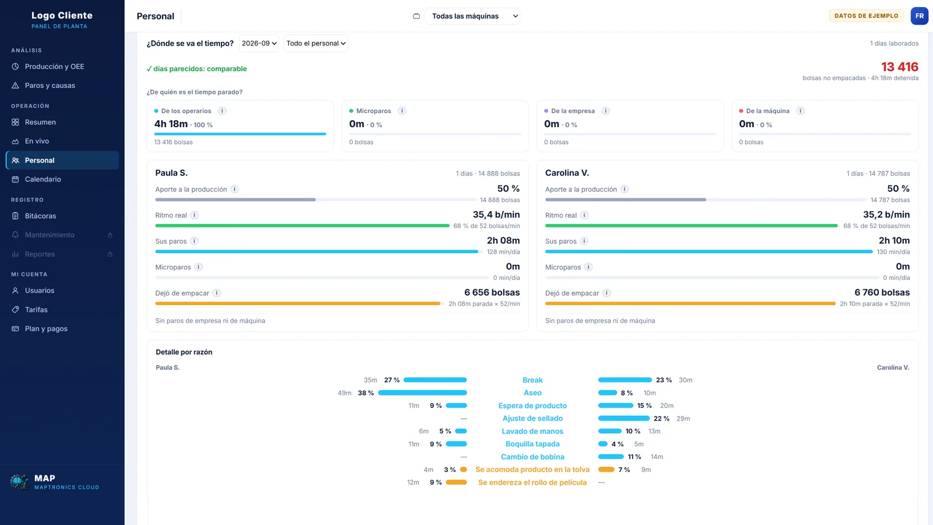The image size is (933, 525).
Task: Click the Personal people icon
Action: 15,160
